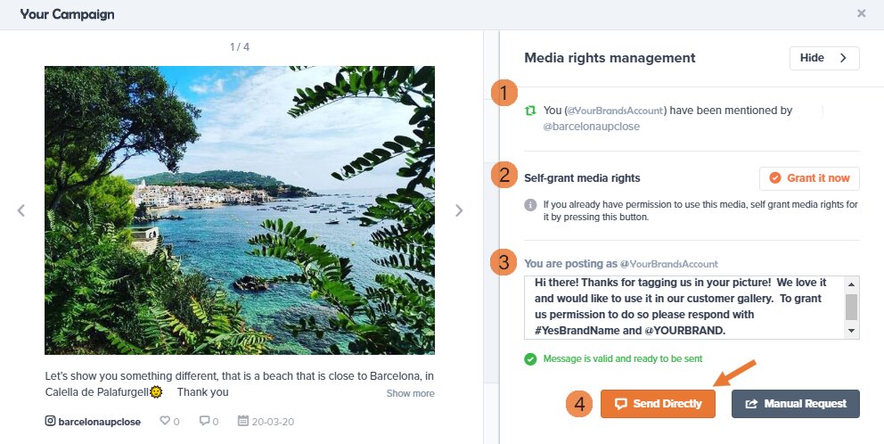This screenshot has width=884, height=444.
Task: Open the @barcelonaupclose mention link
Action: coord(591,127)
